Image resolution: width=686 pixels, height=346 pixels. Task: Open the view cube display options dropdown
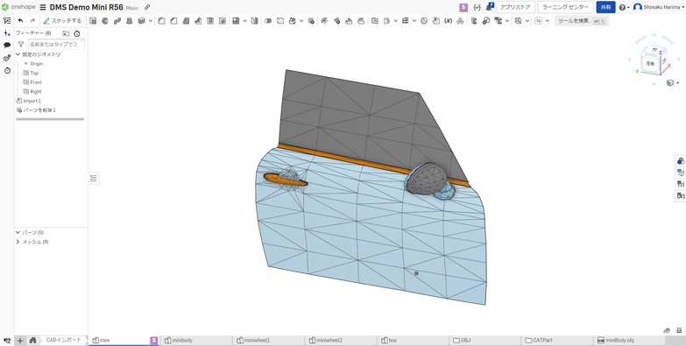click(673, 82)
